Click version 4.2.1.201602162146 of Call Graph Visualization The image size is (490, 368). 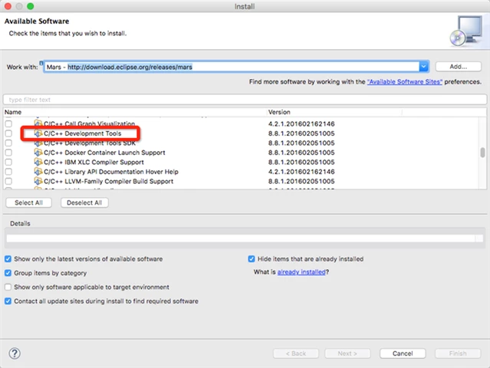(301, 123)
